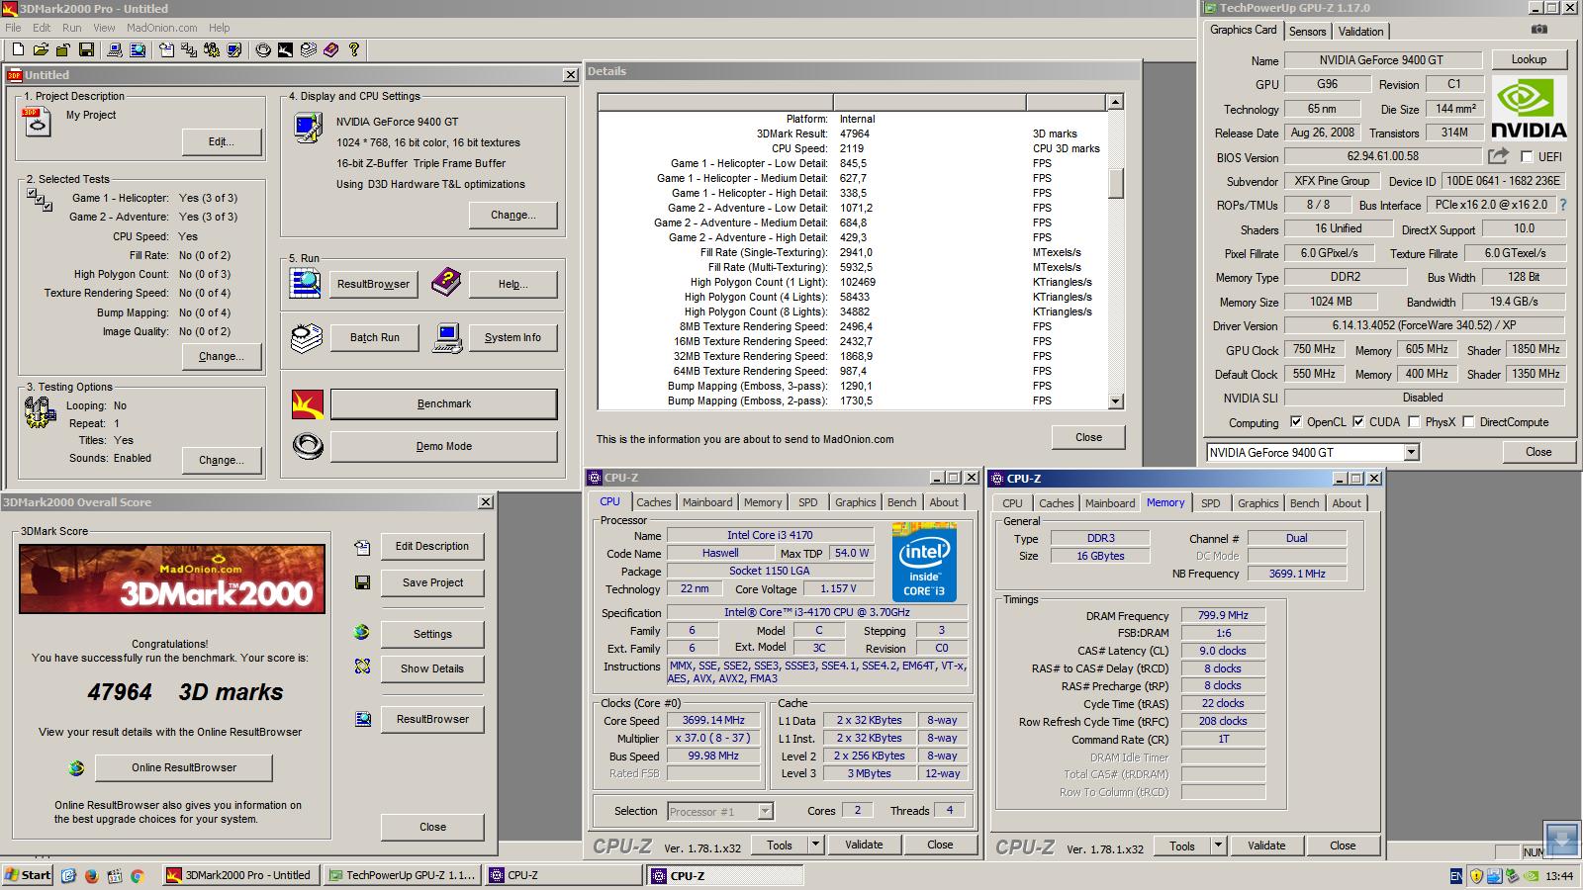Click the ResultBrowser magnifier toolbar icon
The width and height of the screenshot is (1583, 890).
pos(138,49)
